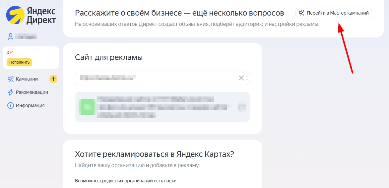Image resolution: width=389 pixels, height=188 pixels.
Task: Click the blurred account username
Action: point(27,36)
